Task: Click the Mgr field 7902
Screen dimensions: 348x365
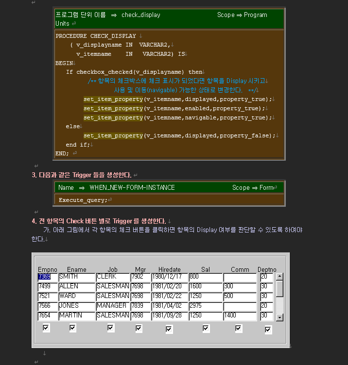Action: [x=140, y=277]
